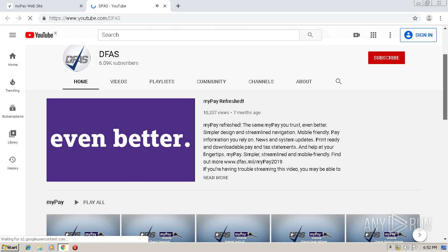Image resolution: width=448 pixels, height=252 pixels.
Task: Switch to the myPay Web Site tab
Action: 44,6
